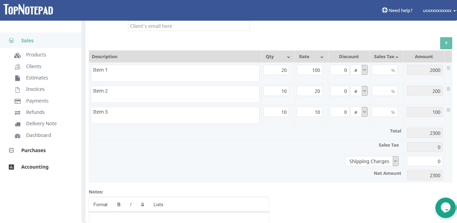Screen dimensions: 457x223
Task: Open the discount type selector for Item 2
Action: tap(364, 91)
